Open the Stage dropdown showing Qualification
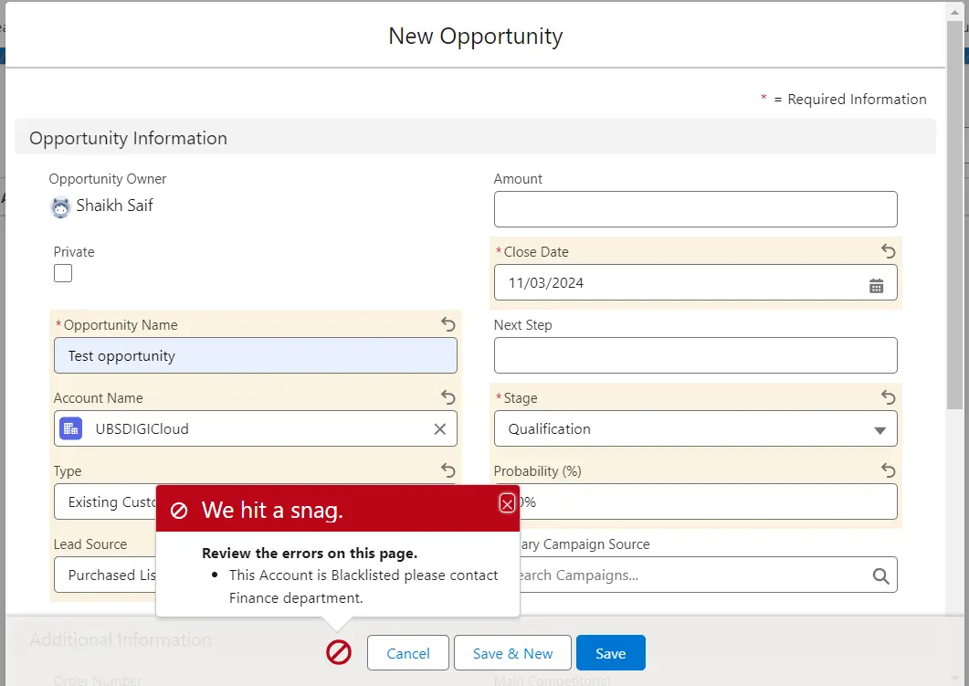The height and width of the screenshot is (686, 969). (x=695, y=429)
